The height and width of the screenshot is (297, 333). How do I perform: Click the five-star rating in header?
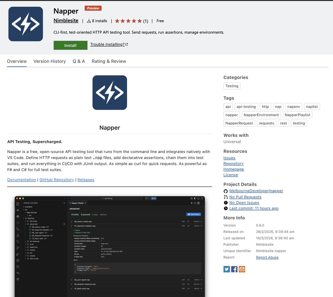tap(128, 21)
